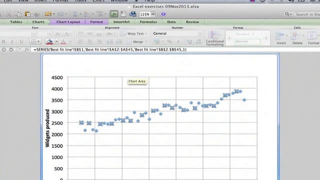The image size is (320, 180).
Task: Select the Format Painter brush icon
Action: (37, 14)
